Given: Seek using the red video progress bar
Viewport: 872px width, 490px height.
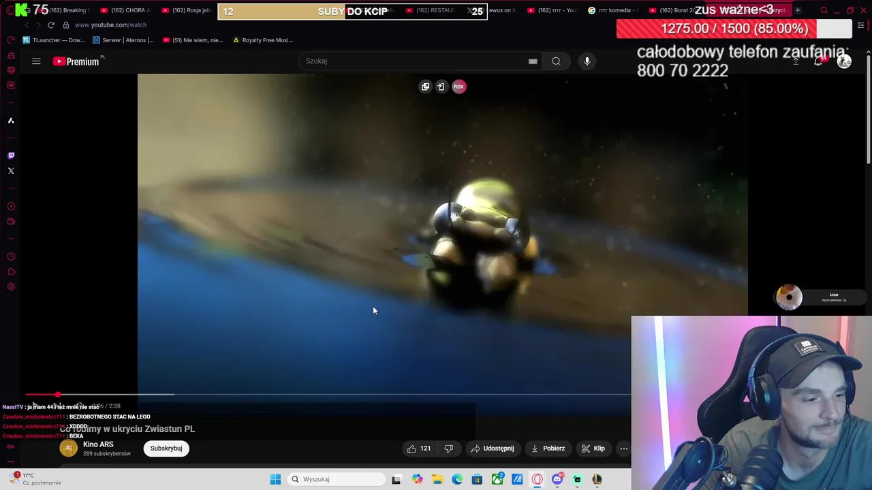Looking at the screenshot, I should click(42, 394).
